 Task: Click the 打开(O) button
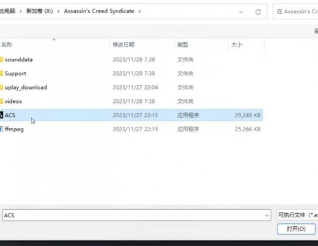pyautogui.click(x=296, y=229)
